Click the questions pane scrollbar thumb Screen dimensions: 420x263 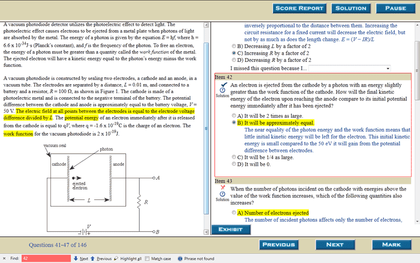click(x=417, y=70)
